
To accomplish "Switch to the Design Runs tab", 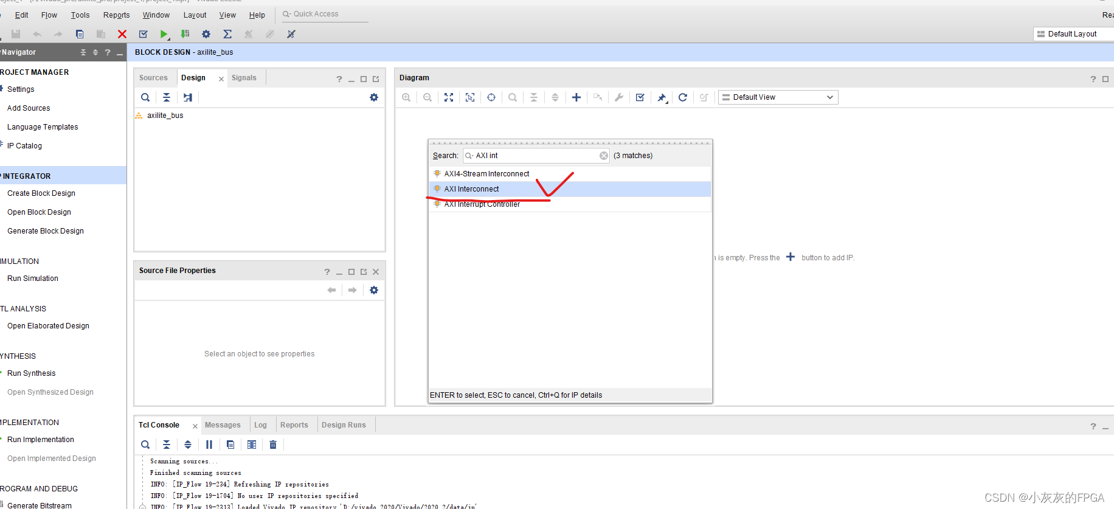I will point(344,425).
